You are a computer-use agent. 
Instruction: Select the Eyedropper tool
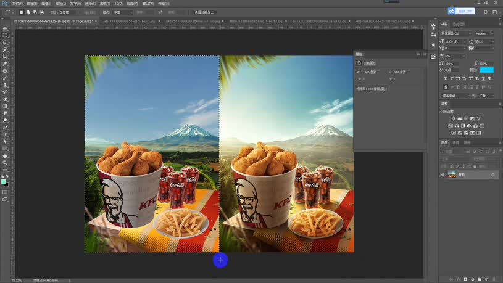click(5, 64)
